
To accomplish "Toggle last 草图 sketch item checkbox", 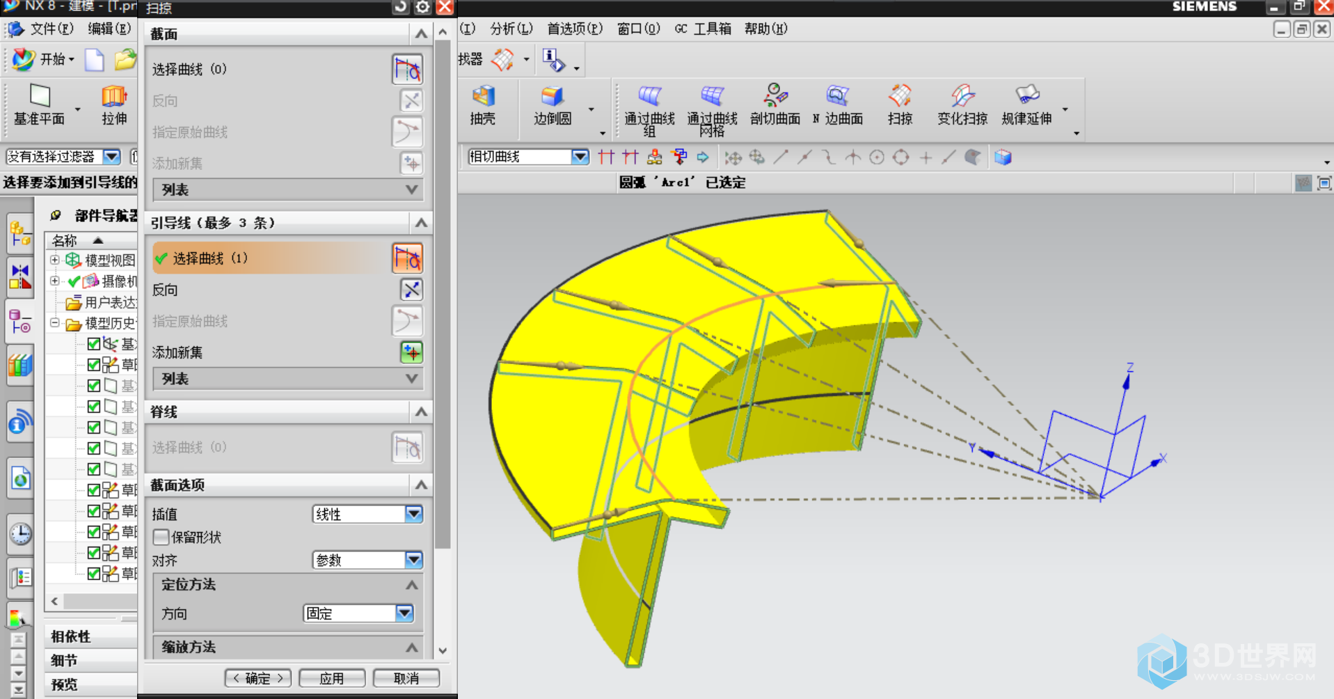I will [94, 573].
